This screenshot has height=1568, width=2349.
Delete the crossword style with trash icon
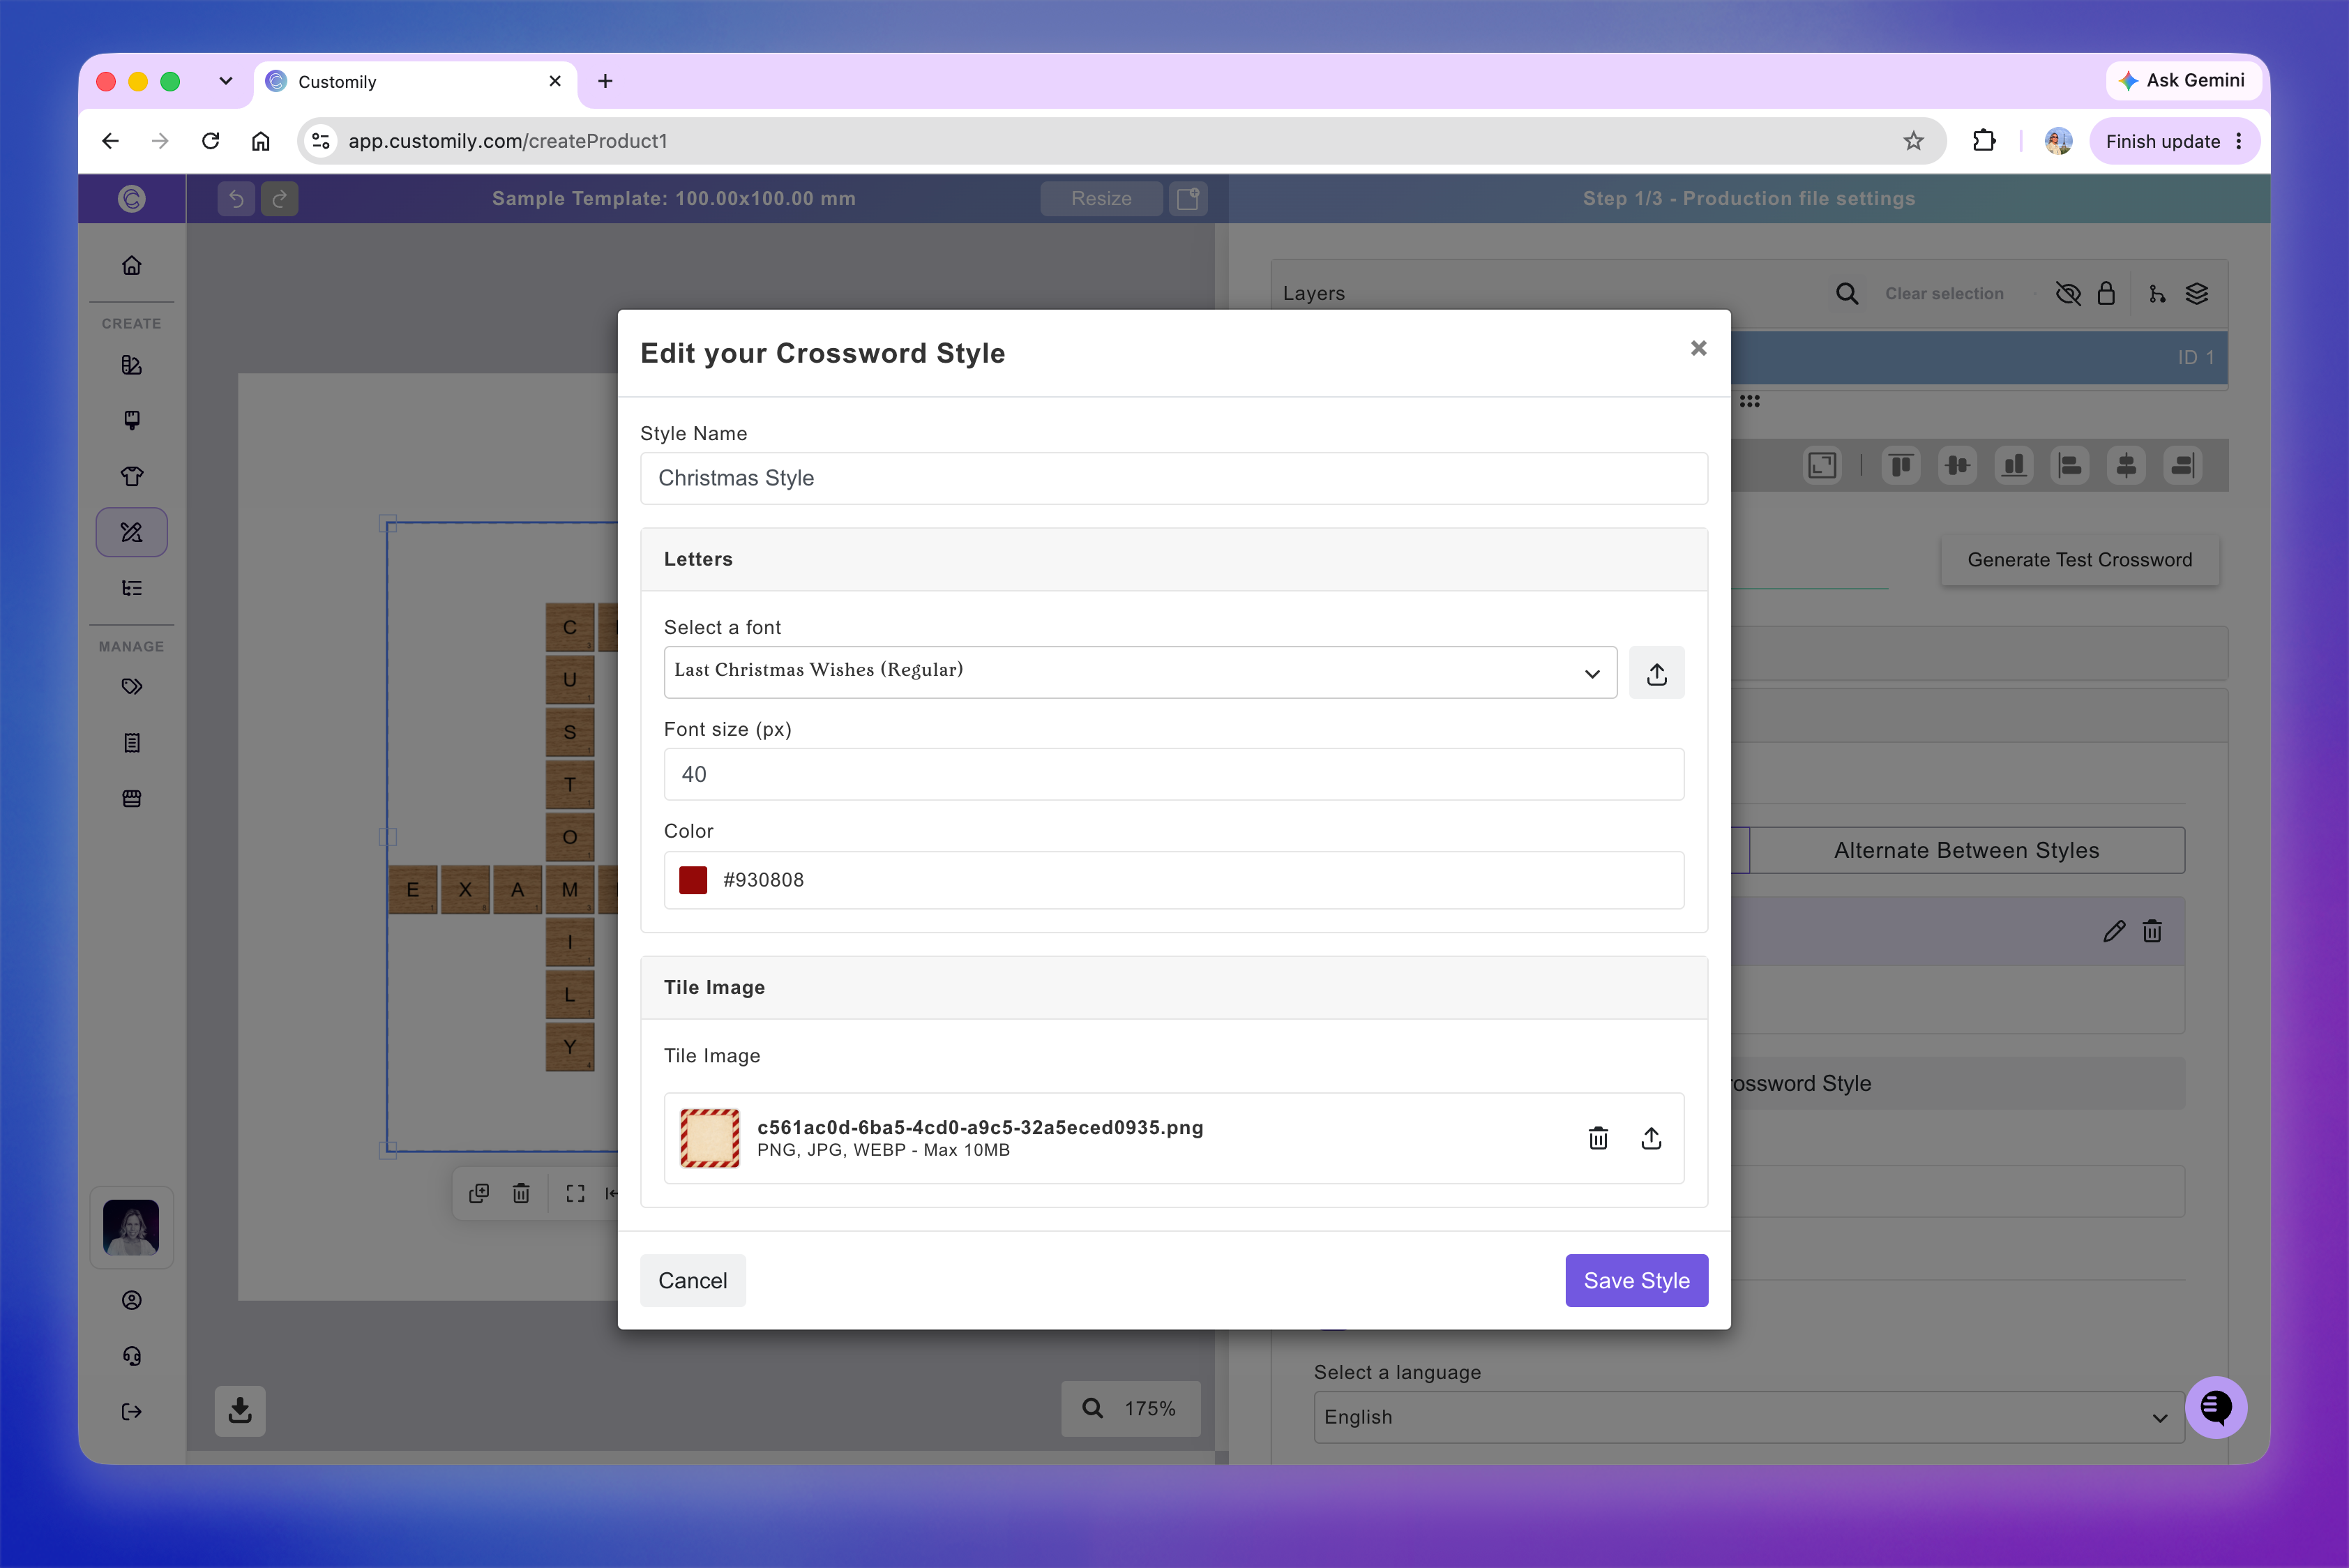click(x=2152, y=932)
